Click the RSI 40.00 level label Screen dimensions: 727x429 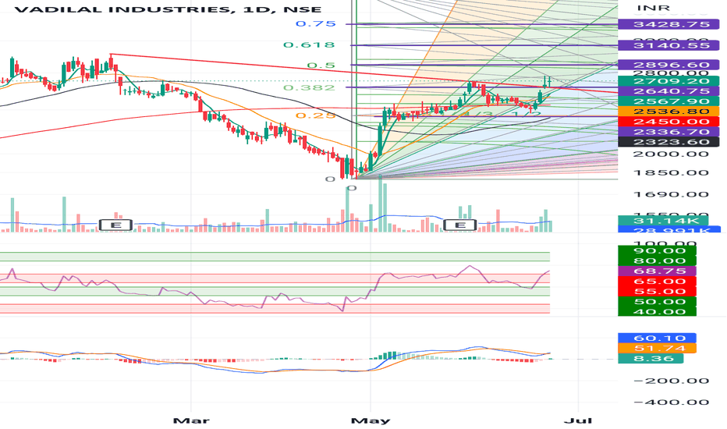(x=657, y=312)
